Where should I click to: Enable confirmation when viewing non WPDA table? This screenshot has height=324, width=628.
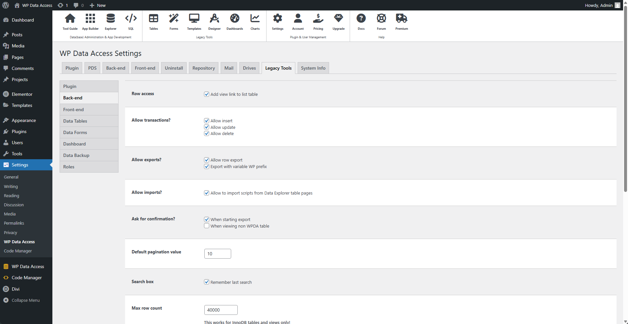[207, 226]
